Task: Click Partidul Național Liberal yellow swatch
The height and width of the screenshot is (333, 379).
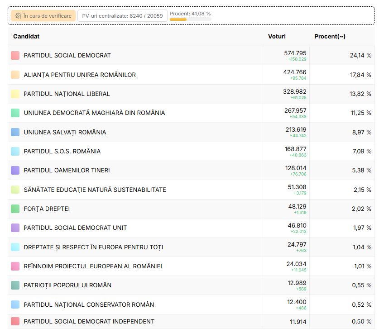Action: [15, 94]
